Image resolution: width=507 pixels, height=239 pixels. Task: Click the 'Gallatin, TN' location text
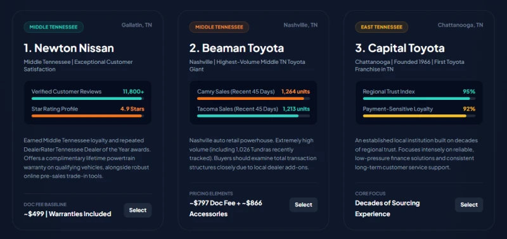(x=137, y=25)
